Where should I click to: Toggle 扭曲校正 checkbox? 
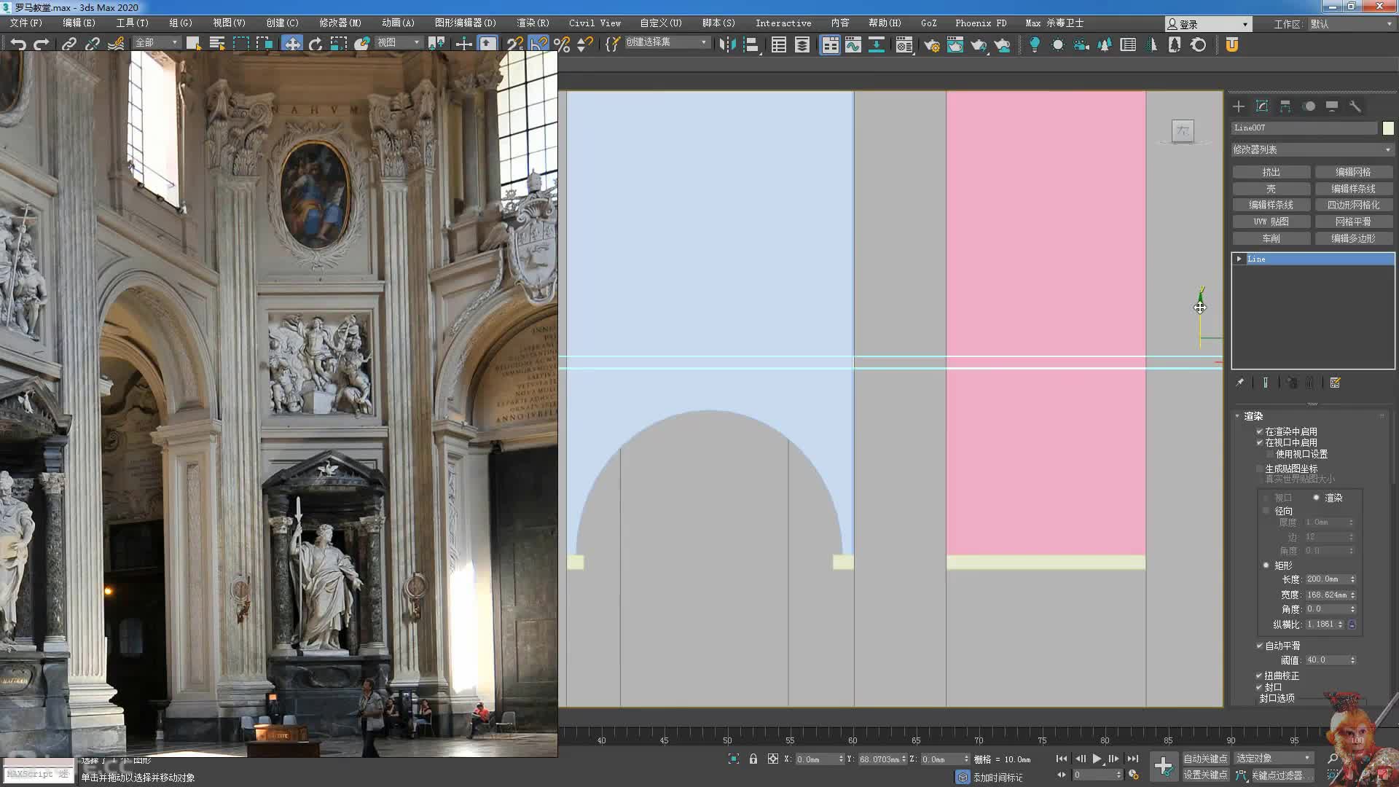coord(1259,676)
